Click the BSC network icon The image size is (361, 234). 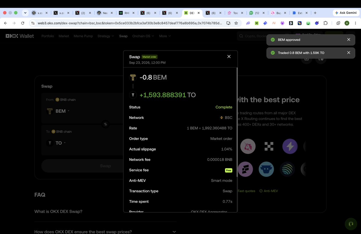(x=222, y=117)
